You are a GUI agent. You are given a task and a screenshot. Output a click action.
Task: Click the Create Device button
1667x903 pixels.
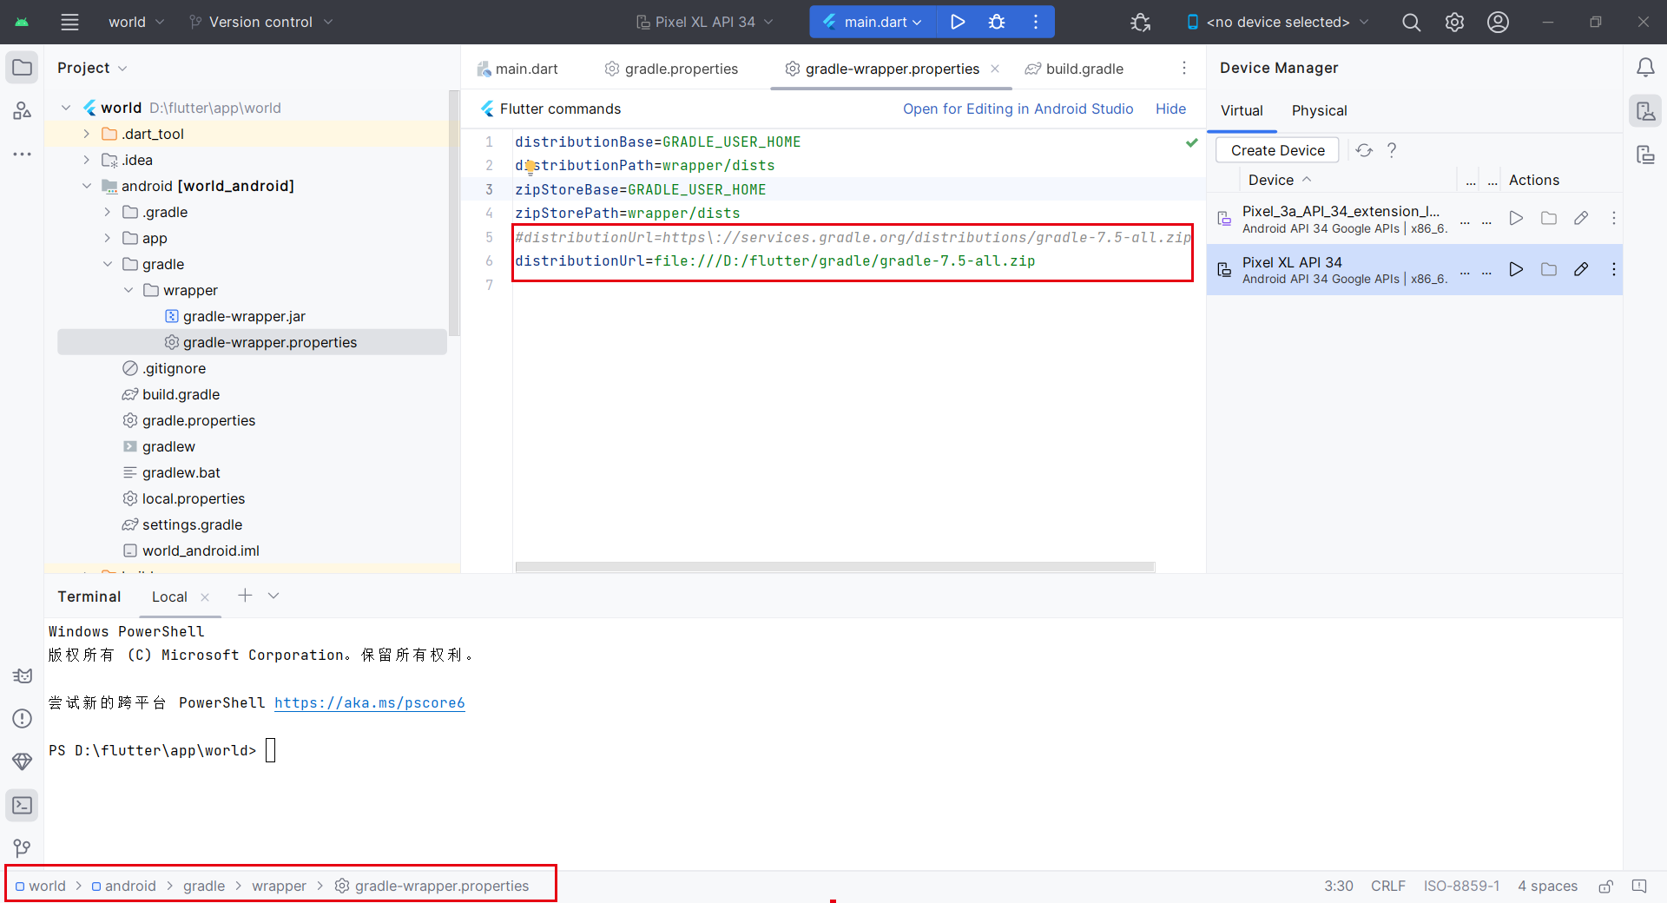coord(1277,150)
